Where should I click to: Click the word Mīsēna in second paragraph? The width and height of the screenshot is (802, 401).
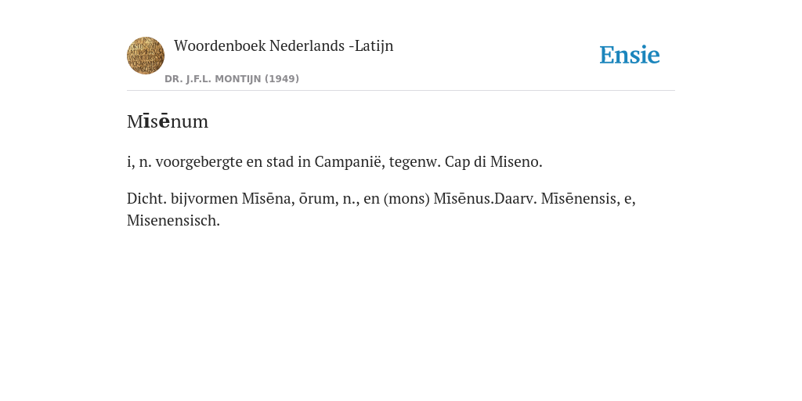pos(268,198)
